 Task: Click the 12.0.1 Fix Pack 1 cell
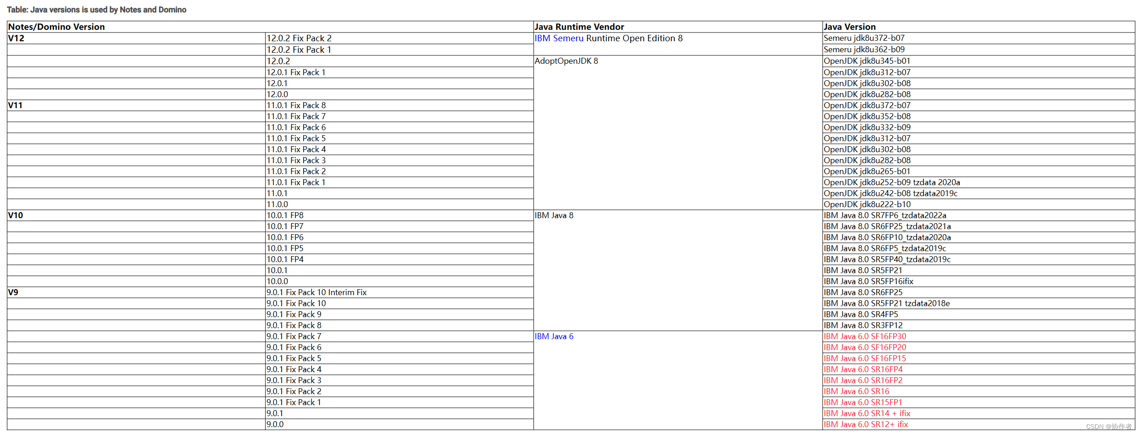pyautogui.click(x=400, y=72)
